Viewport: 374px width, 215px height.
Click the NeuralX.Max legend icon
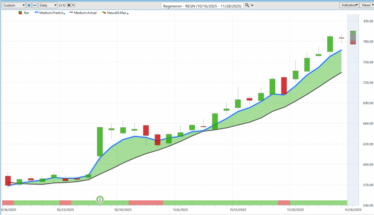(104, 13)
